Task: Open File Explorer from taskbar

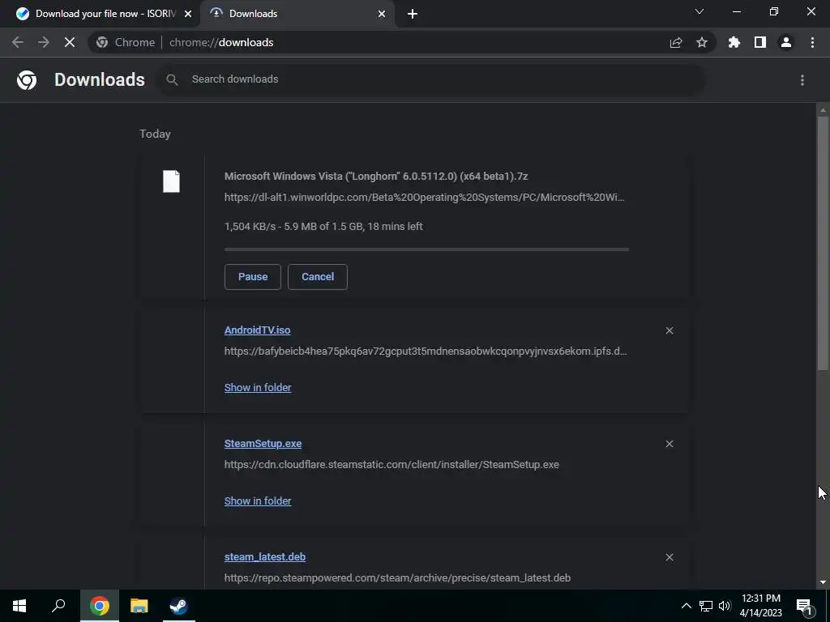Action: (139, 606)
